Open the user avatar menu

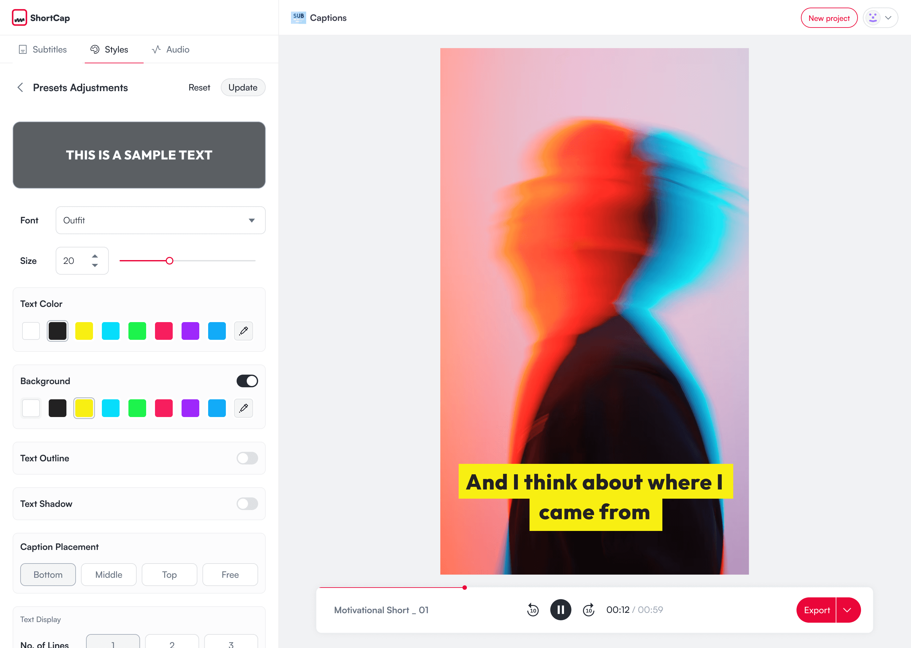tap(880, 18)
